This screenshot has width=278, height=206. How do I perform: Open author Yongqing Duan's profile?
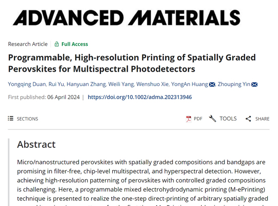pyautogui.click(x=27, y=84)
